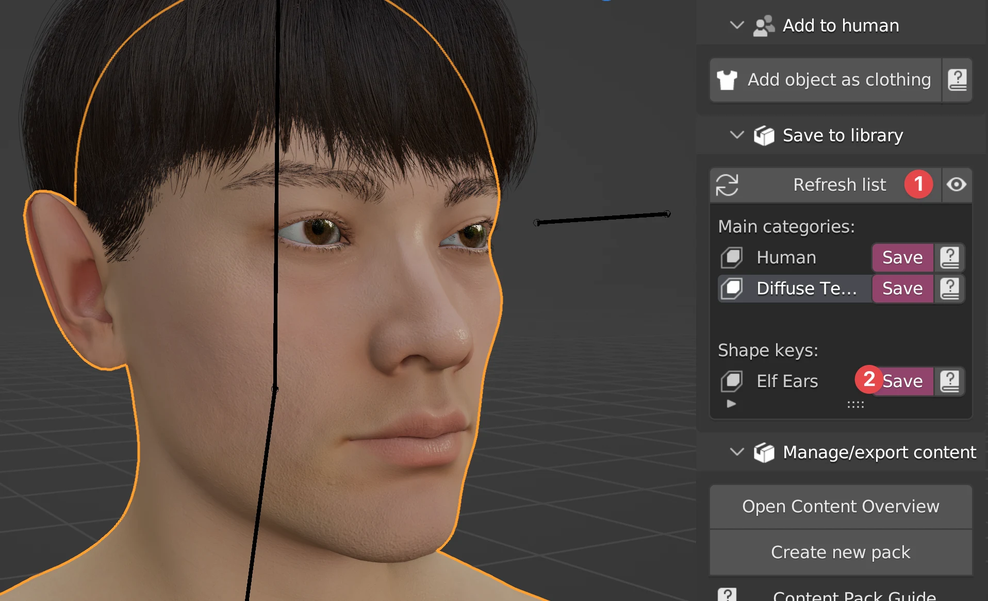Image resolution: width=988 pixels, height=601 pixels.
Task: Click the Content Pack Guide question icon
Action: 727,595
